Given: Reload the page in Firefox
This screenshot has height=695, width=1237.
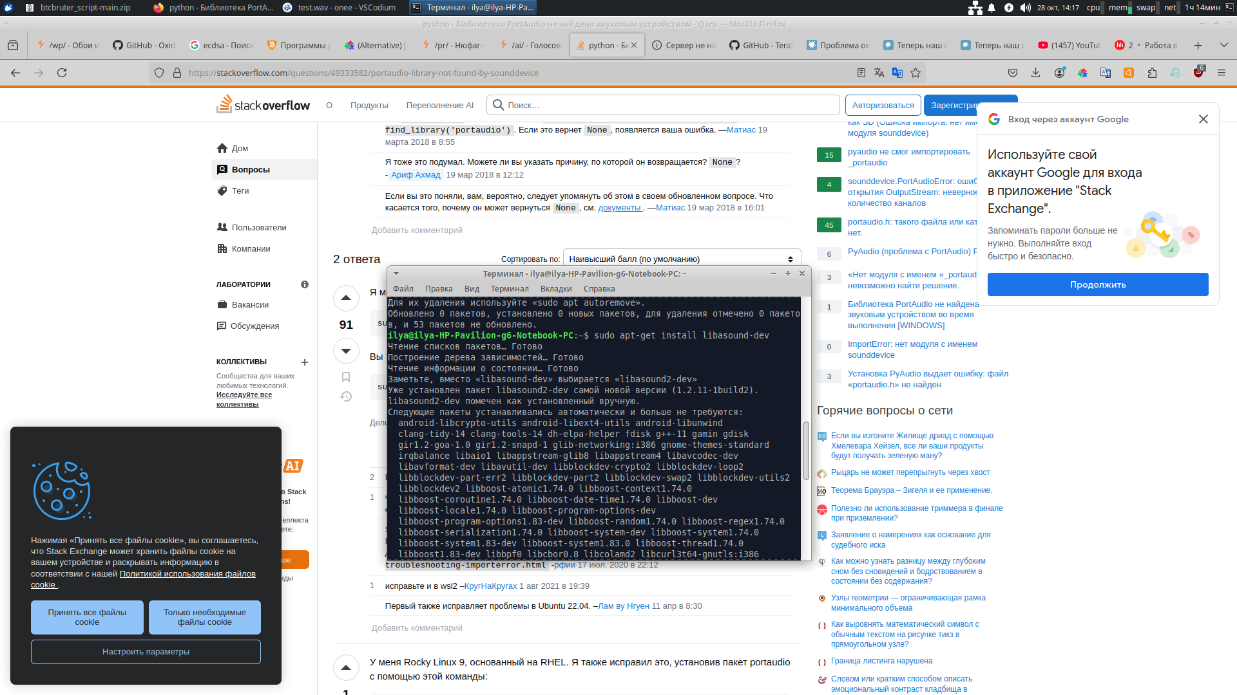Looking at the screenshot, I should [x=62, y=73].
